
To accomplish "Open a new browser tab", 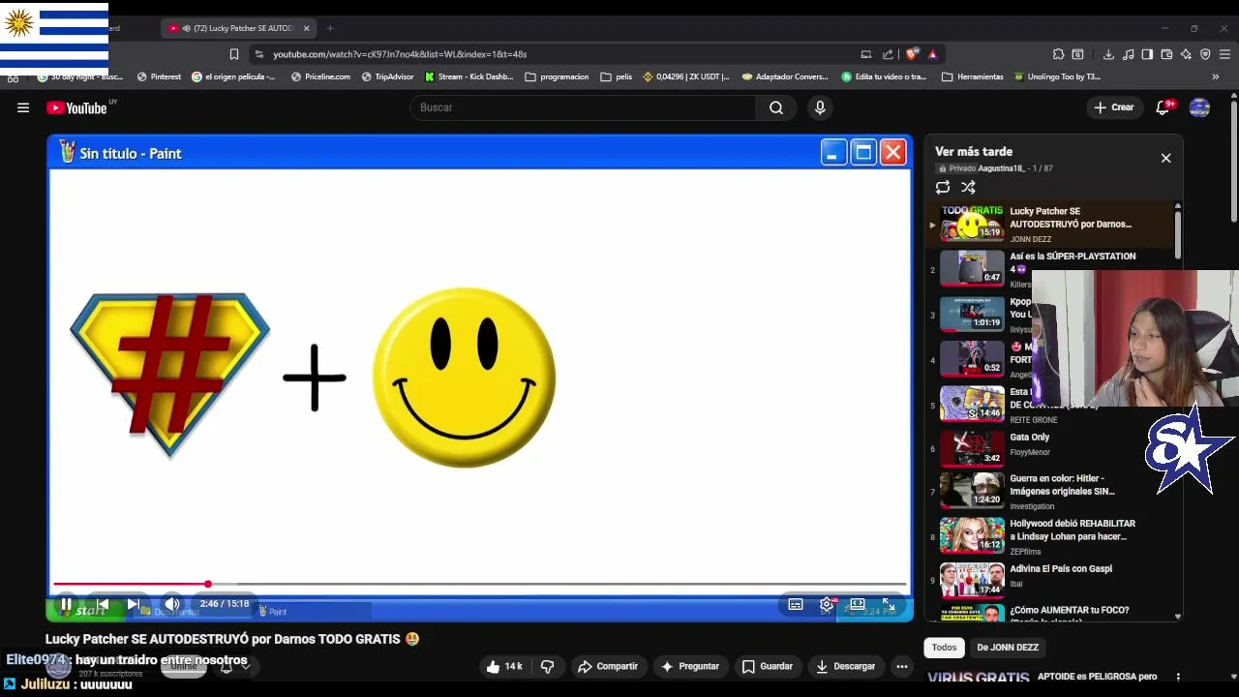I will [330, 28].
